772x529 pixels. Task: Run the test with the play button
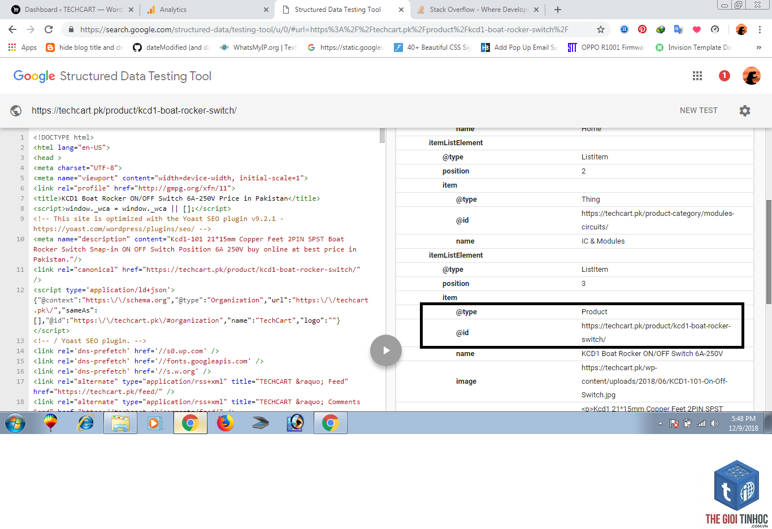click(x=386, y=350)
